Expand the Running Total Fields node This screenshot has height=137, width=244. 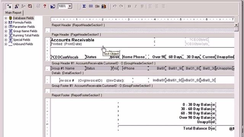tap(6, 35)
